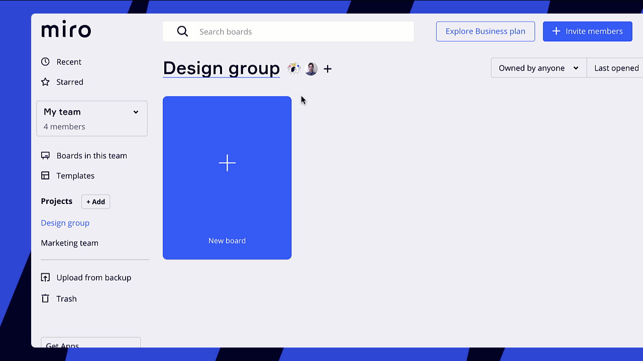Focus the Search boards input field
Screen dimensions: 643x361
(x=288, y=32)
